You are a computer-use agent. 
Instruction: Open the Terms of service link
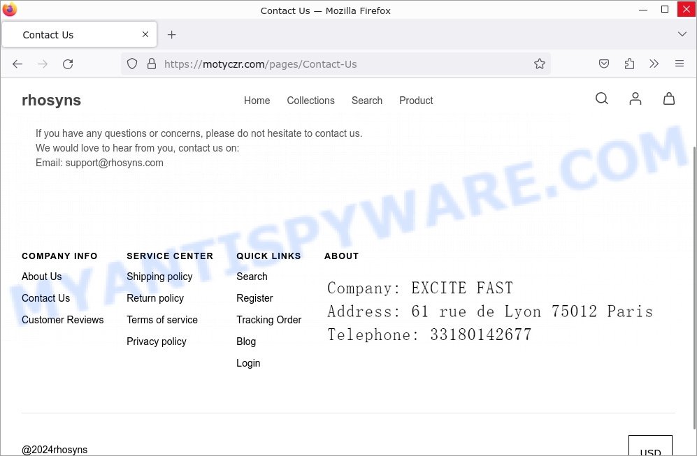point(162,320)
